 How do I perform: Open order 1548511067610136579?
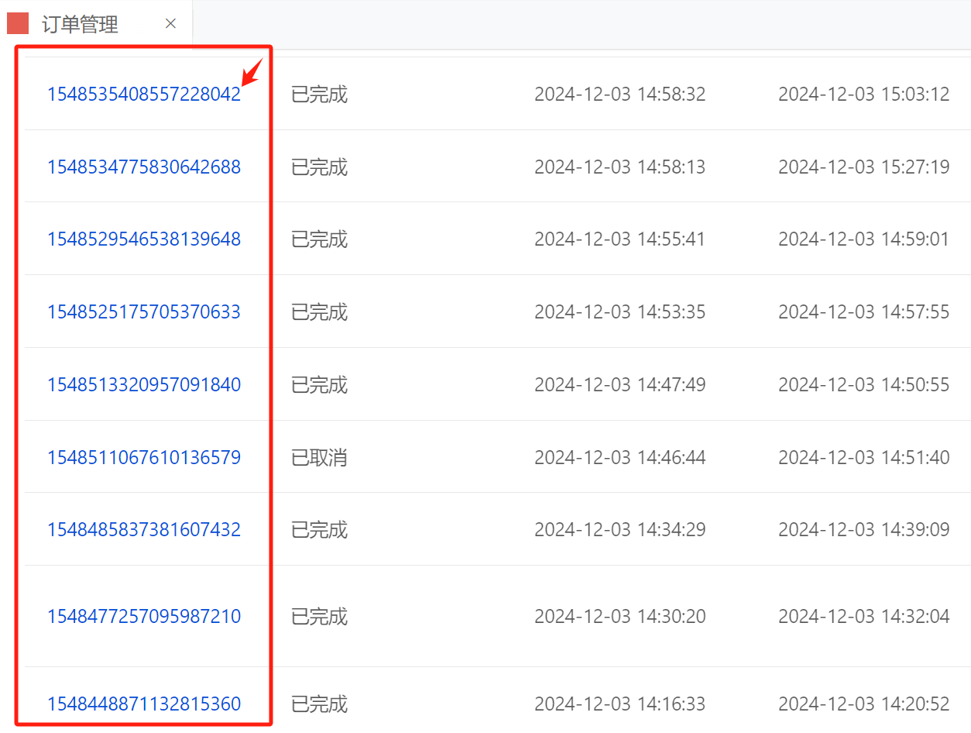pyautogui.click(x=144, y=457)
